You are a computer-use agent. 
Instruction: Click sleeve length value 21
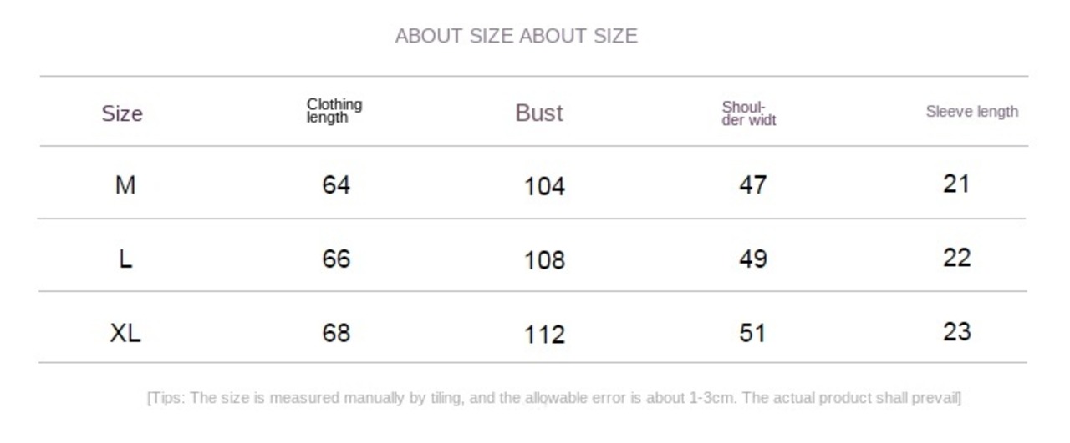956,184
